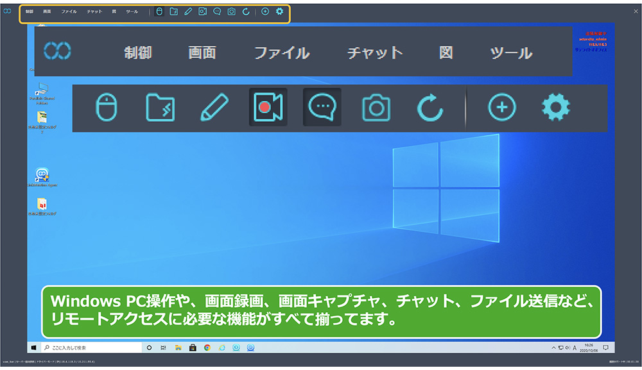Image resolution: width=642 pixels, height=370 pixels.
Task: Open the チャット menu in the compact top toolbar
Action: pyautogui.click(x=94, y=12)
